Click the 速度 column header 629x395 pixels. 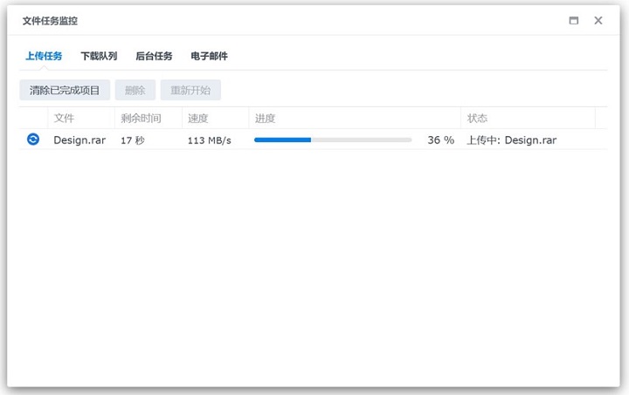pos(216,118)
